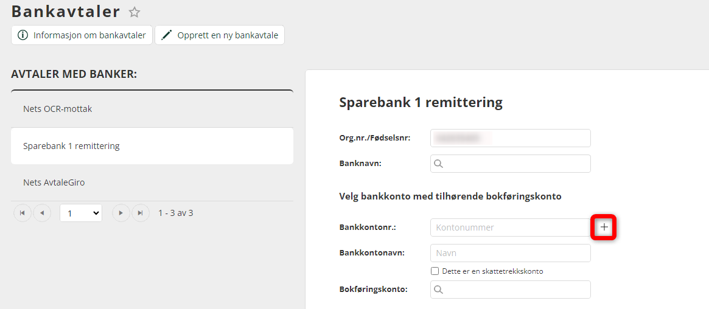Click the Banknavn search field
This screenshot has width=709, height=309.
point(511,164)
